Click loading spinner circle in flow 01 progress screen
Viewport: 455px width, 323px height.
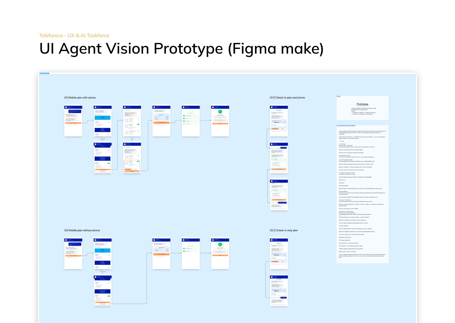click(x=191, y=111)
